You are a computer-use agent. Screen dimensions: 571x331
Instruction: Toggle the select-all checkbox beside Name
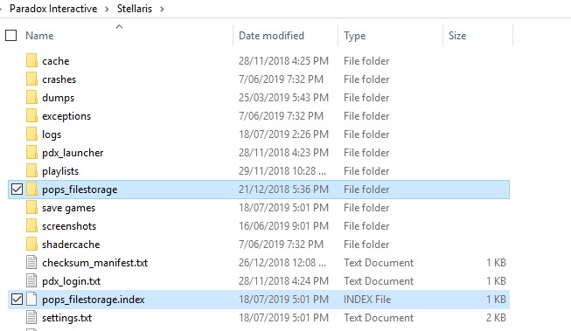coord(10,35)
